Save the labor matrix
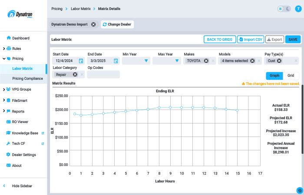Viewport: 304px width, 195px height. tap(293, 39)
